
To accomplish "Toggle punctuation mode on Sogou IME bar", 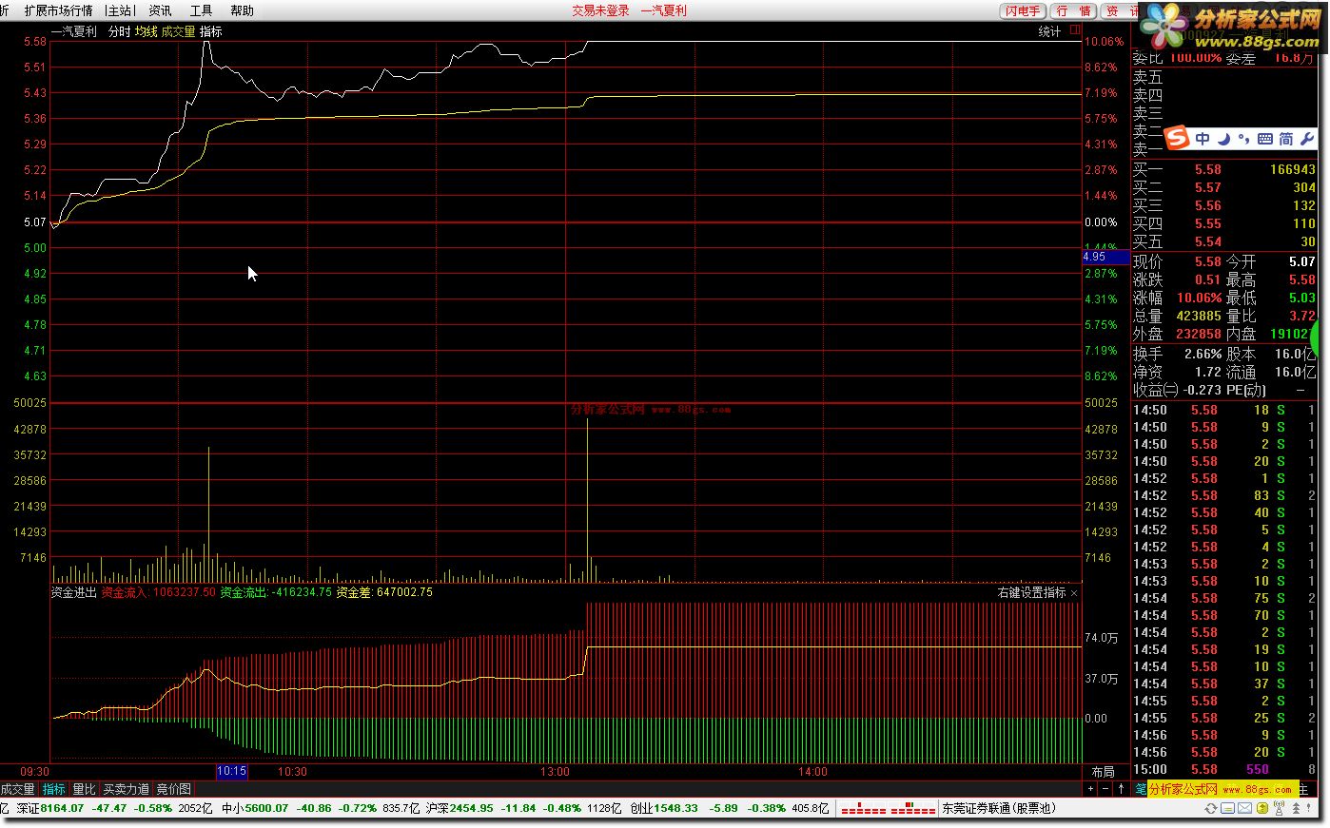I will point(1243,140).
